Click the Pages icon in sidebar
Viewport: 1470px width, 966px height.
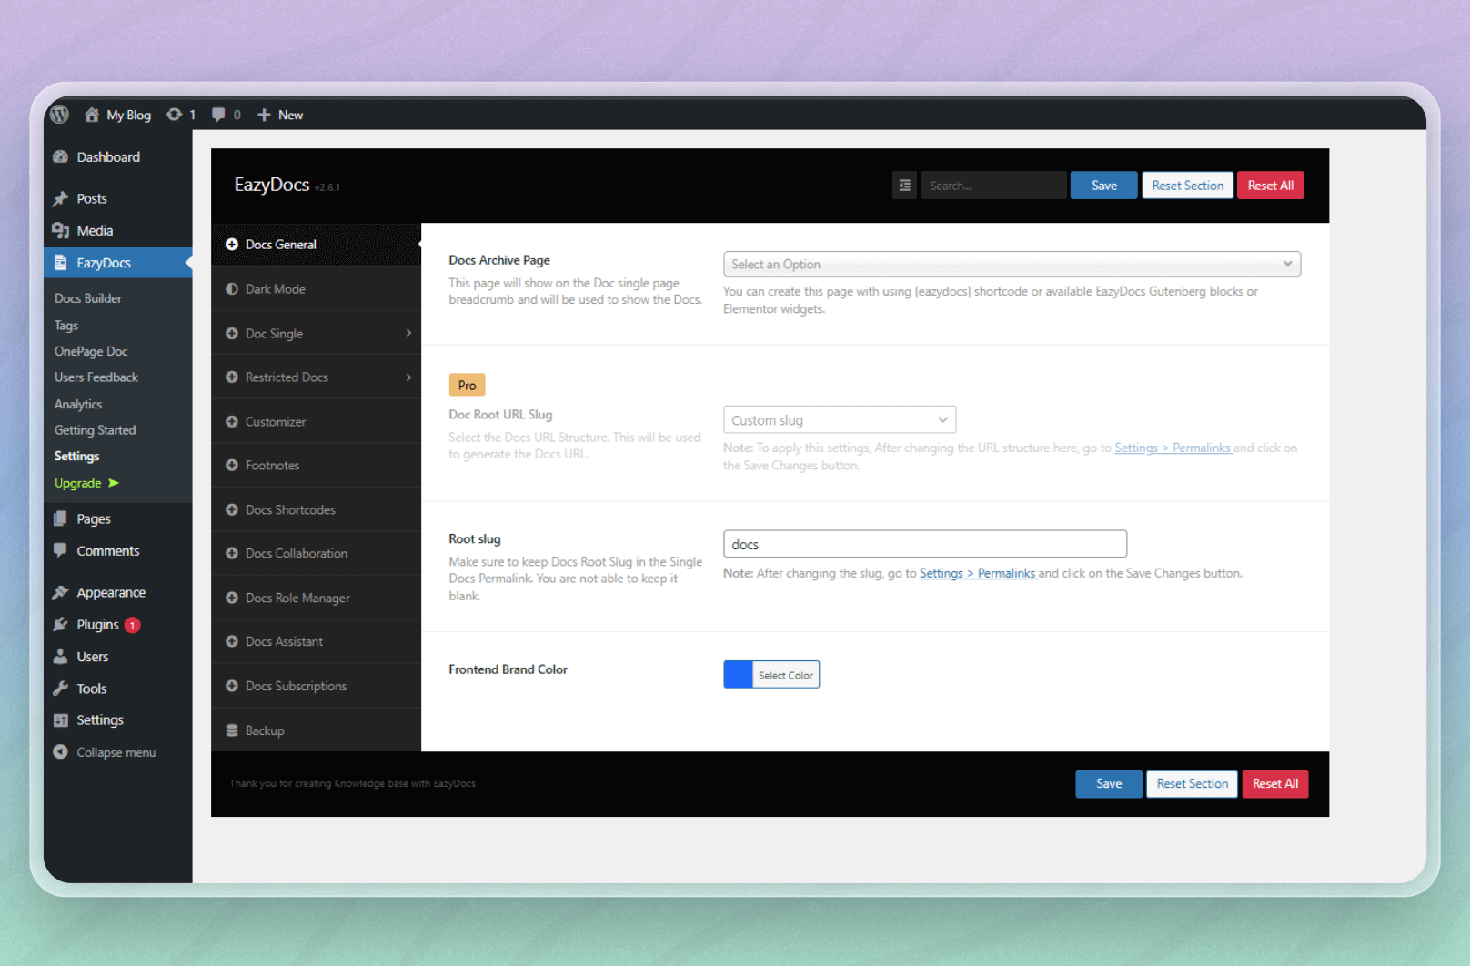[61, 518]
